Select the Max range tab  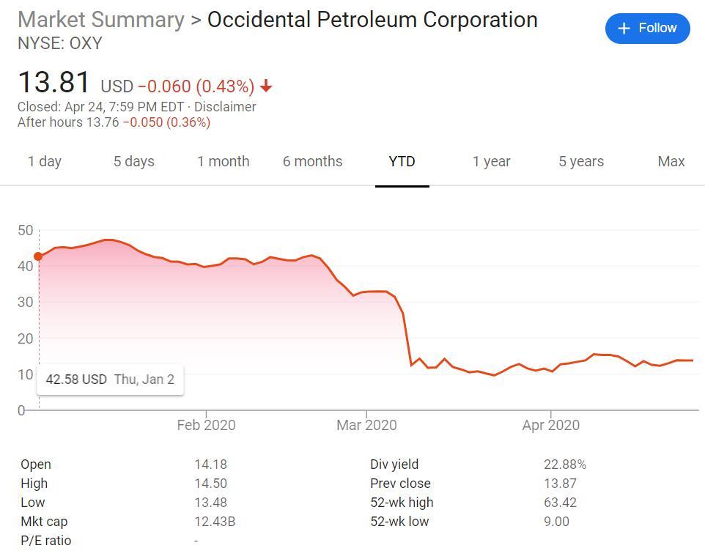(671, 161)
